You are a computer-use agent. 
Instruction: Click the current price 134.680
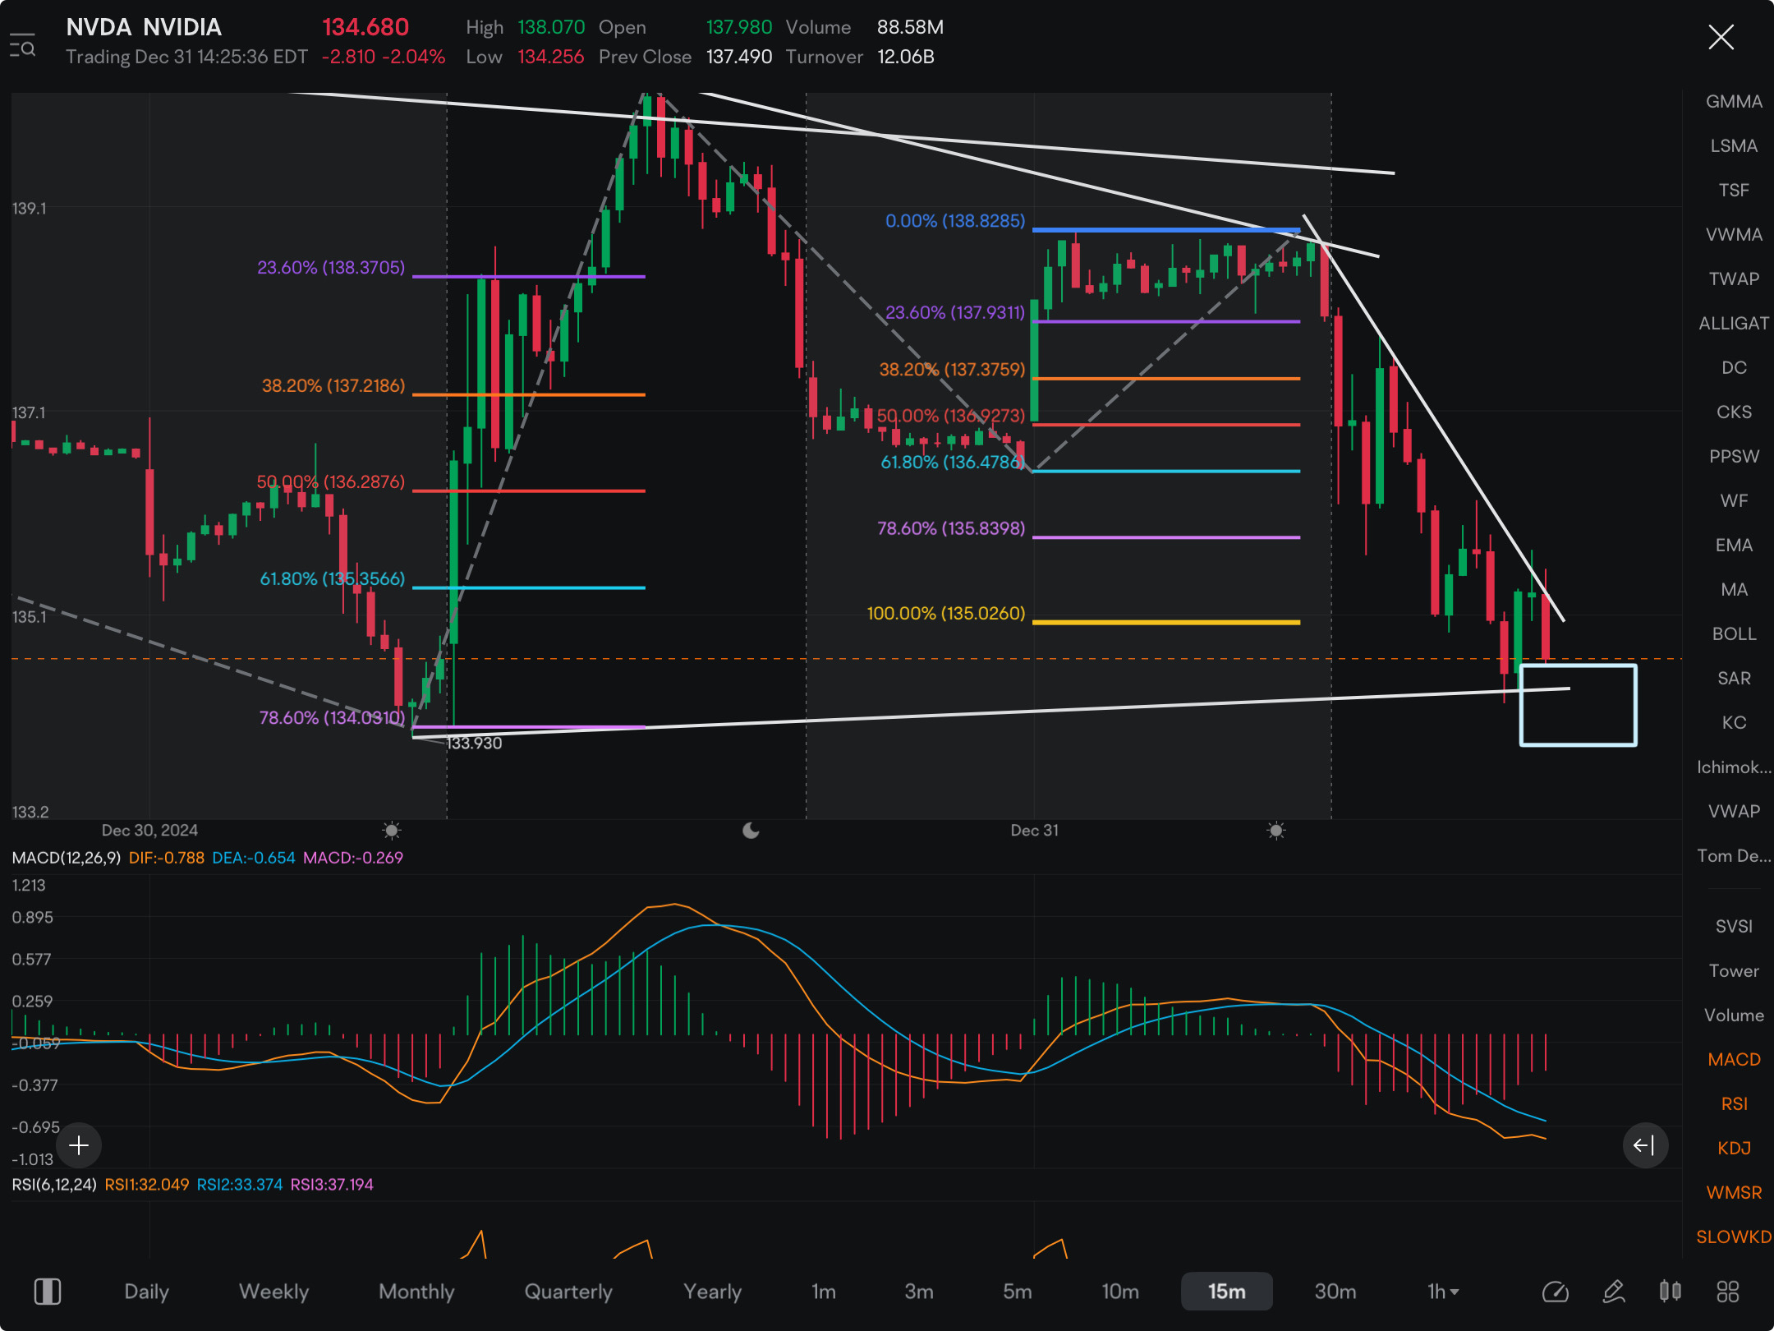click(x=365, y=27)
